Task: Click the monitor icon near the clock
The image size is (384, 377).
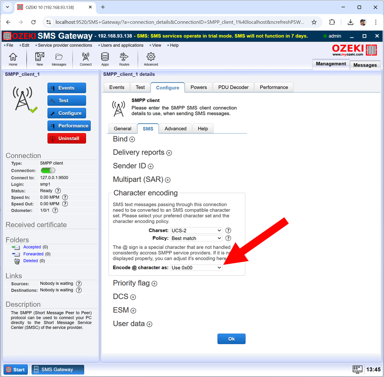Action: pyautogui.click(x=357, y=369)
